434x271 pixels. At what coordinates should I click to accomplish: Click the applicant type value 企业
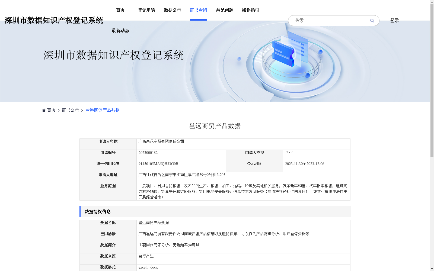pyautogui.click(x=289, y=153)
